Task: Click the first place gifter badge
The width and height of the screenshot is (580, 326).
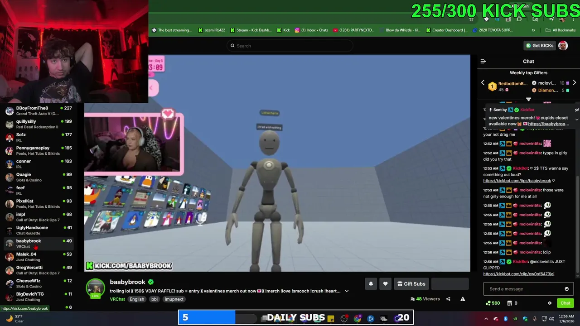Action: click(492, 86)
